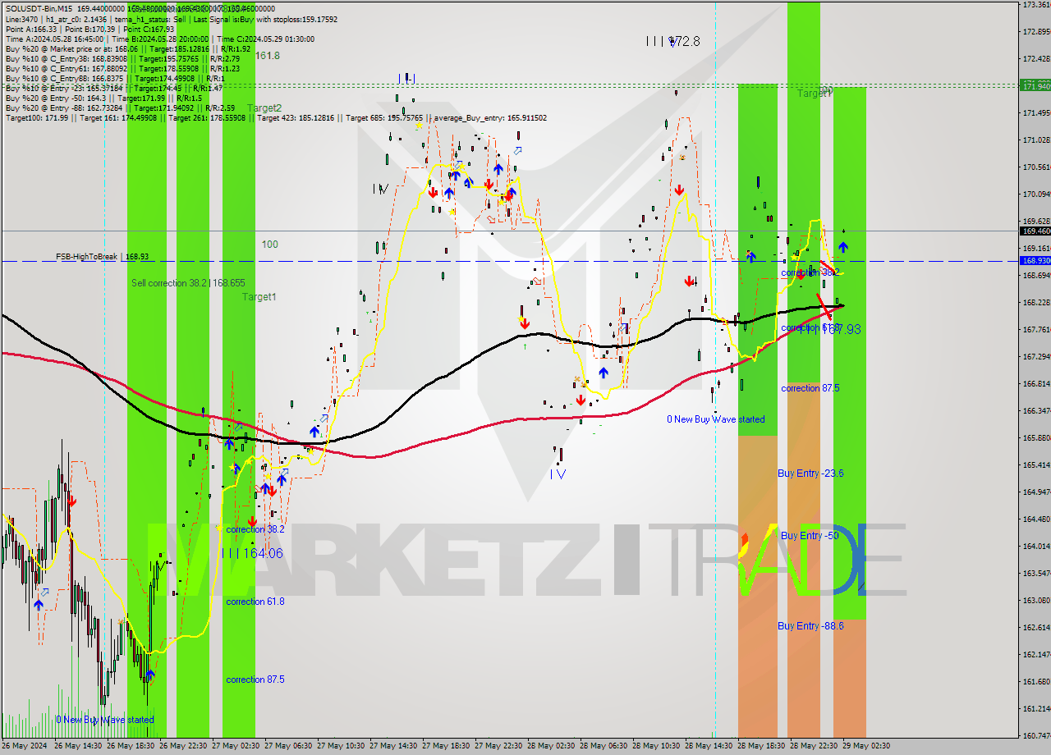Click the black 169.460 current price tag

click(x=1035, y=231)
